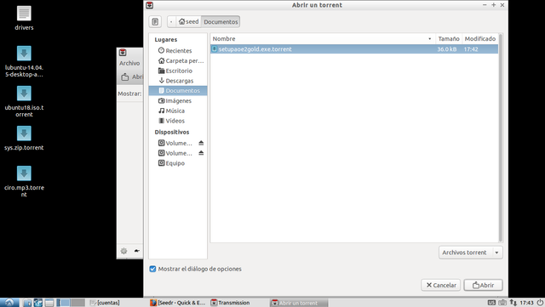The width and height of the screenshot is (545, 307).
Task: Switch to second workspace in pager
Action: pos(77,303)
